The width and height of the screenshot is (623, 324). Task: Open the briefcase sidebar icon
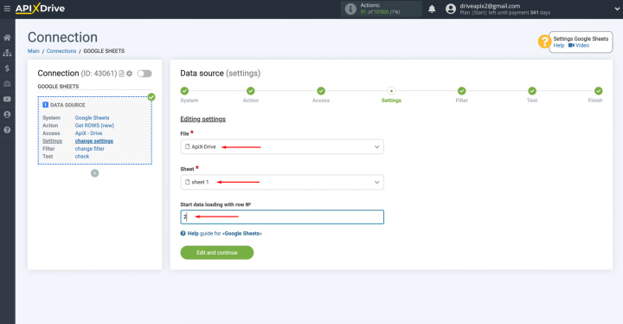coord(7,84)
